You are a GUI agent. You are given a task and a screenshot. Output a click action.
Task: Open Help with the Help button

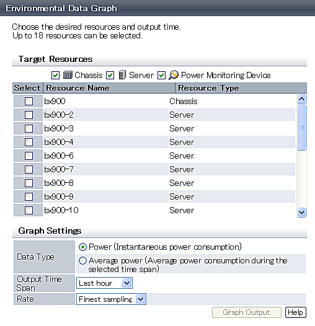(296, 312)
